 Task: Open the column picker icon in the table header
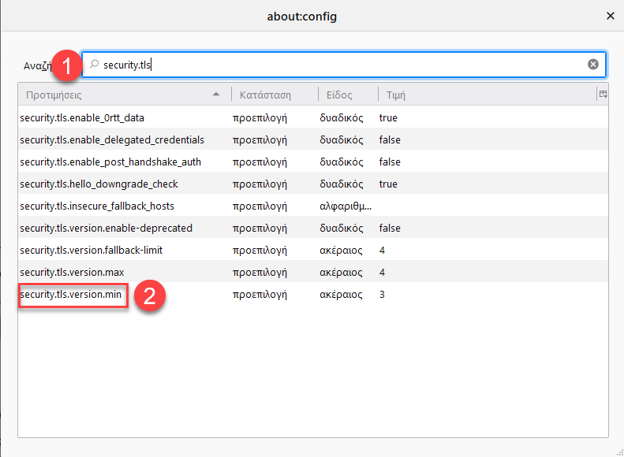click(603, 95)
